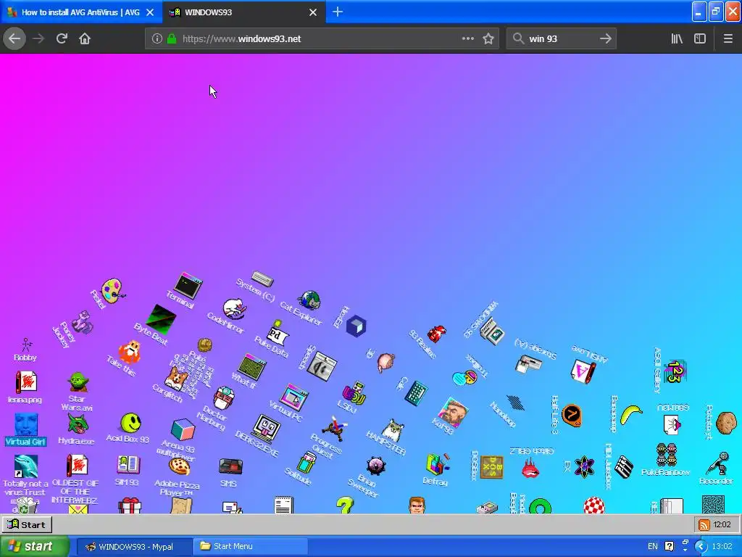Click the Windows XP start button
742x557 pixels.
click(34, 547)
